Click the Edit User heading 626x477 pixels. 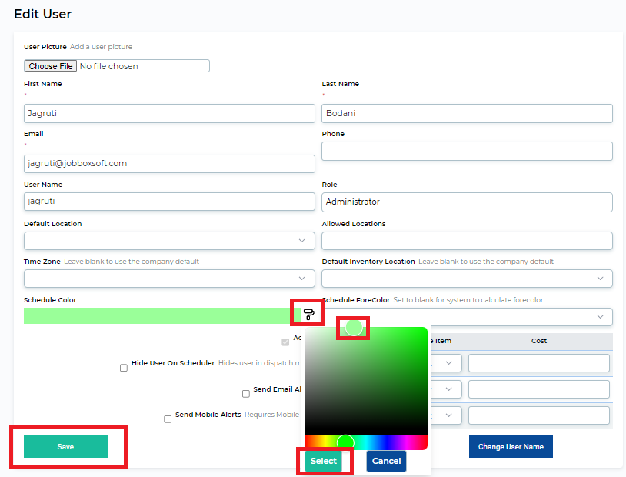click(x=43, y=14)
